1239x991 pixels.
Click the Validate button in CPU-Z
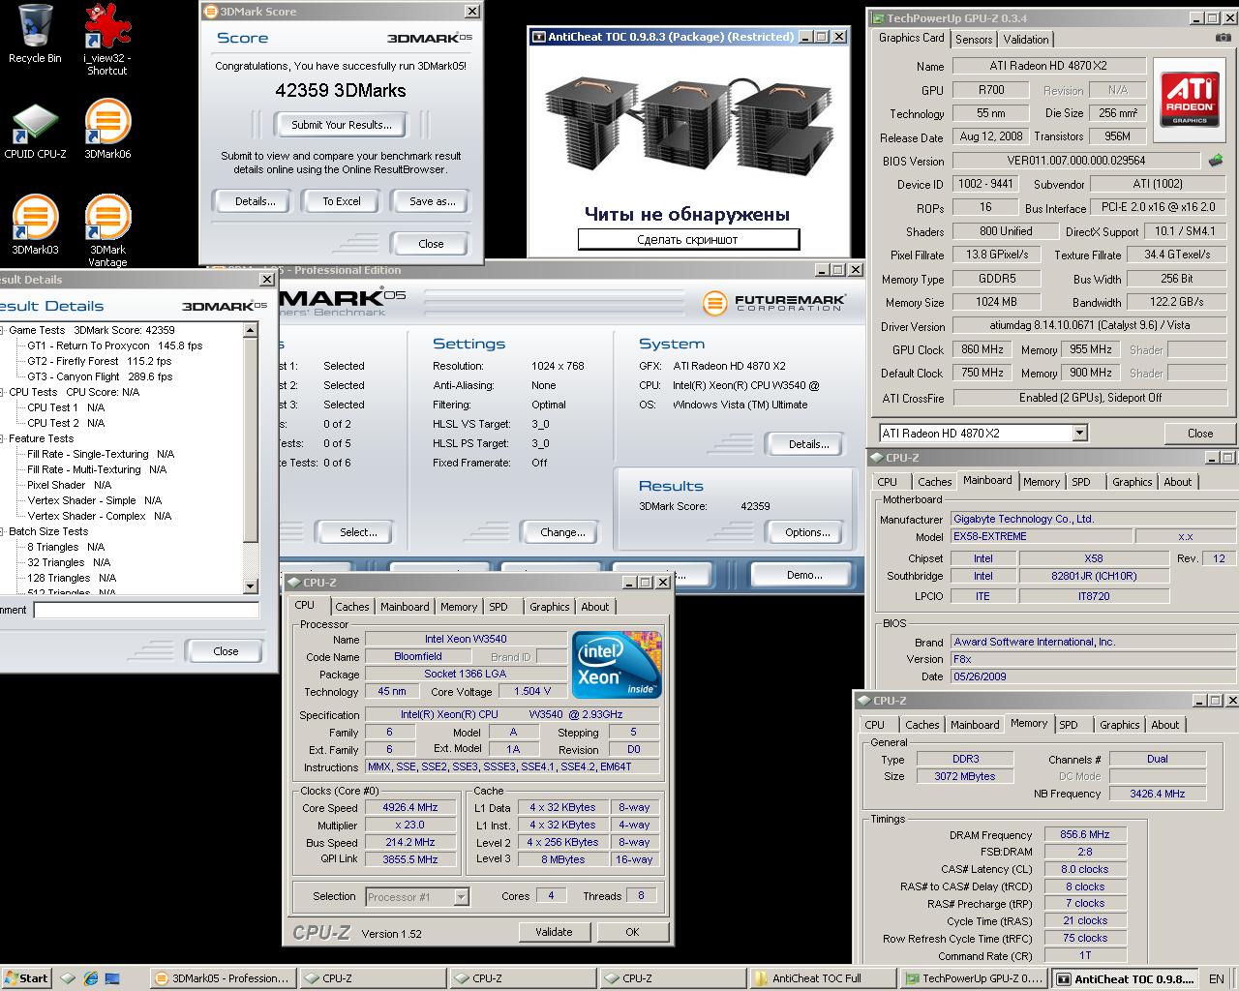click(x=554, y=932)
